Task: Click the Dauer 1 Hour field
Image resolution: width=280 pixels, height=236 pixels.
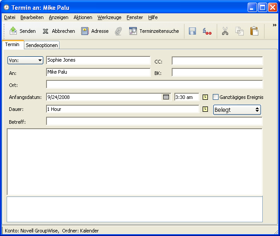Action: (123, 109)
